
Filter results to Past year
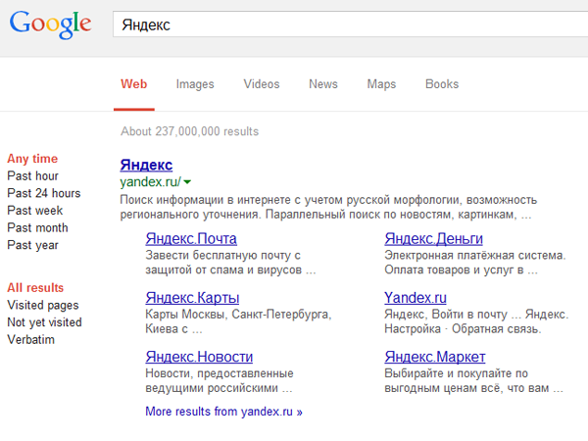click(32, 245)
